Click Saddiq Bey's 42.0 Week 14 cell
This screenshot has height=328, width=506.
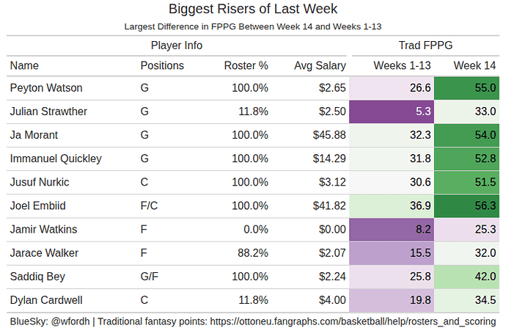point(467,276)
